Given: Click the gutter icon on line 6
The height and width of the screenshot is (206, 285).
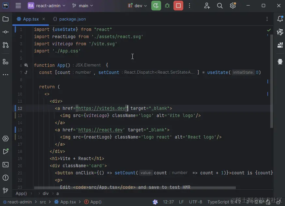Looking at the screenshot, I should pyautogui.click(x=26, y=65).
